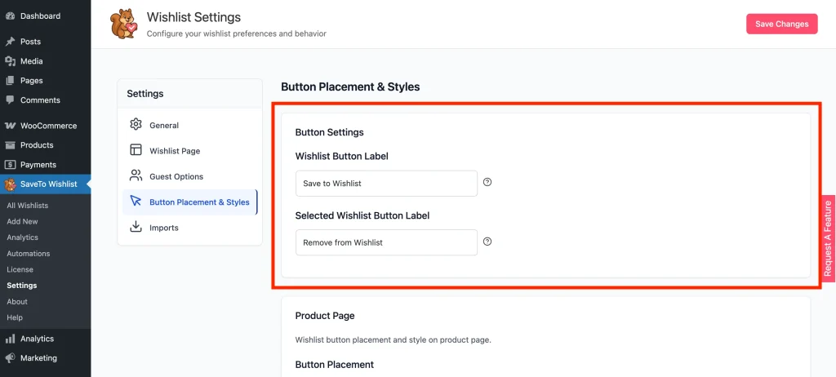Open the Payments menu
The width and height of the screenshot is (836, 377).
pyautogui.click(x=46, y=165)
